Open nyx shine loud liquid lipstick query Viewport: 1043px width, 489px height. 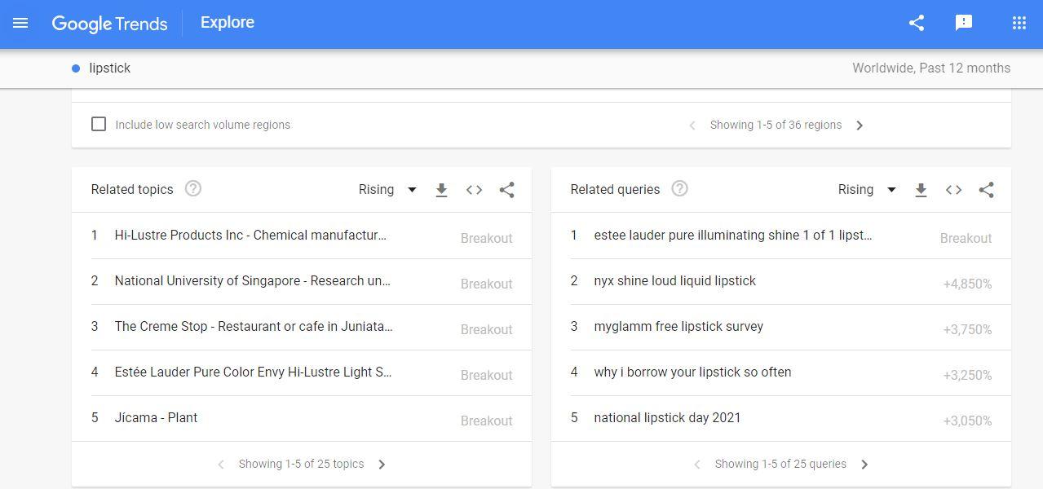(674, 281)
